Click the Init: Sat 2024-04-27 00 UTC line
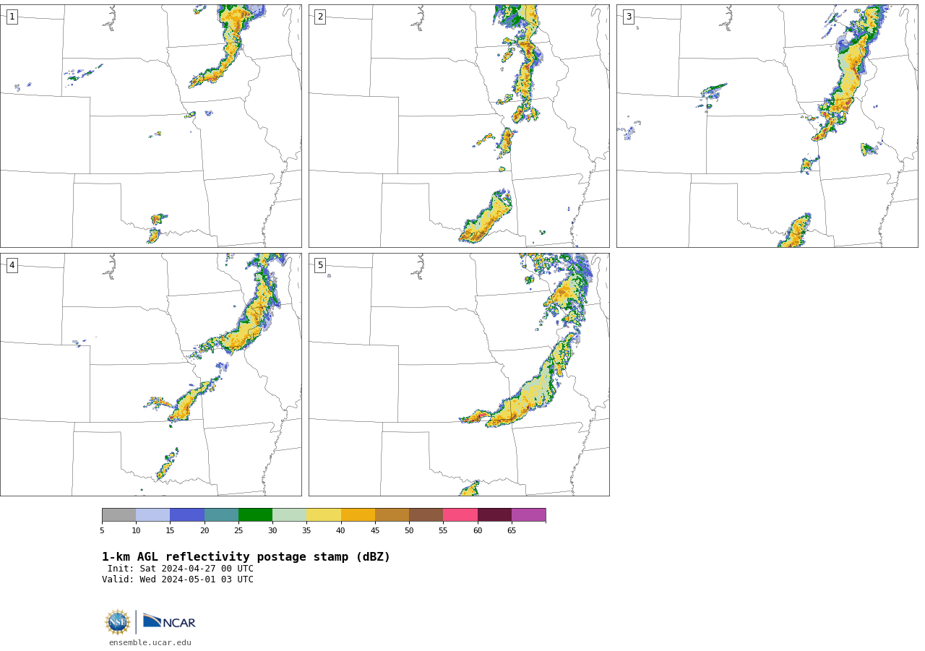Image resolution: width=925 pixels, height=651 pixels. tap(181, 569)
